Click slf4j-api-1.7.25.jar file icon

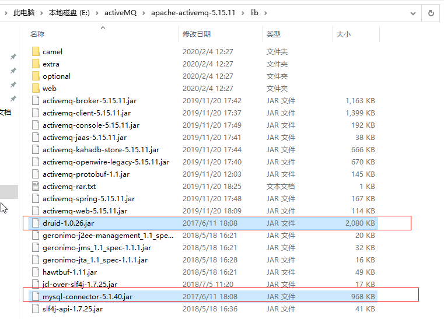point(36,309)
